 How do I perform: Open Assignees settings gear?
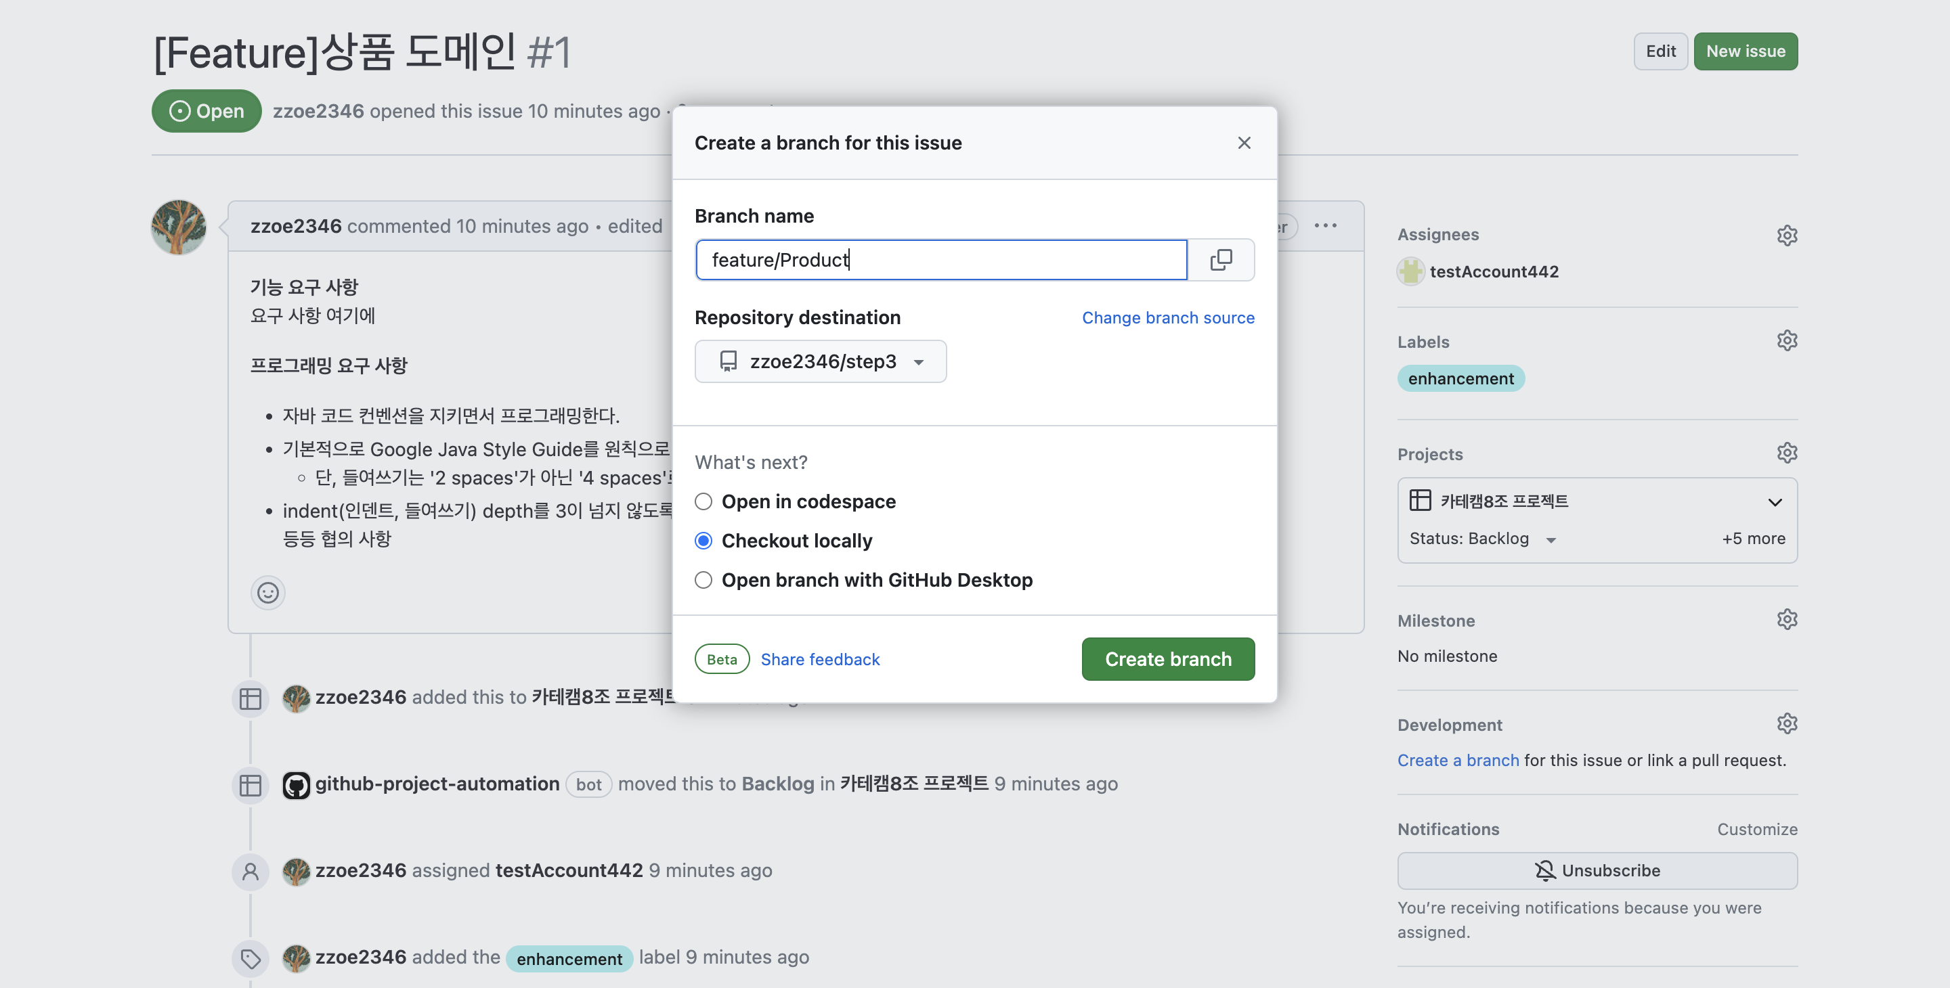1787,235
